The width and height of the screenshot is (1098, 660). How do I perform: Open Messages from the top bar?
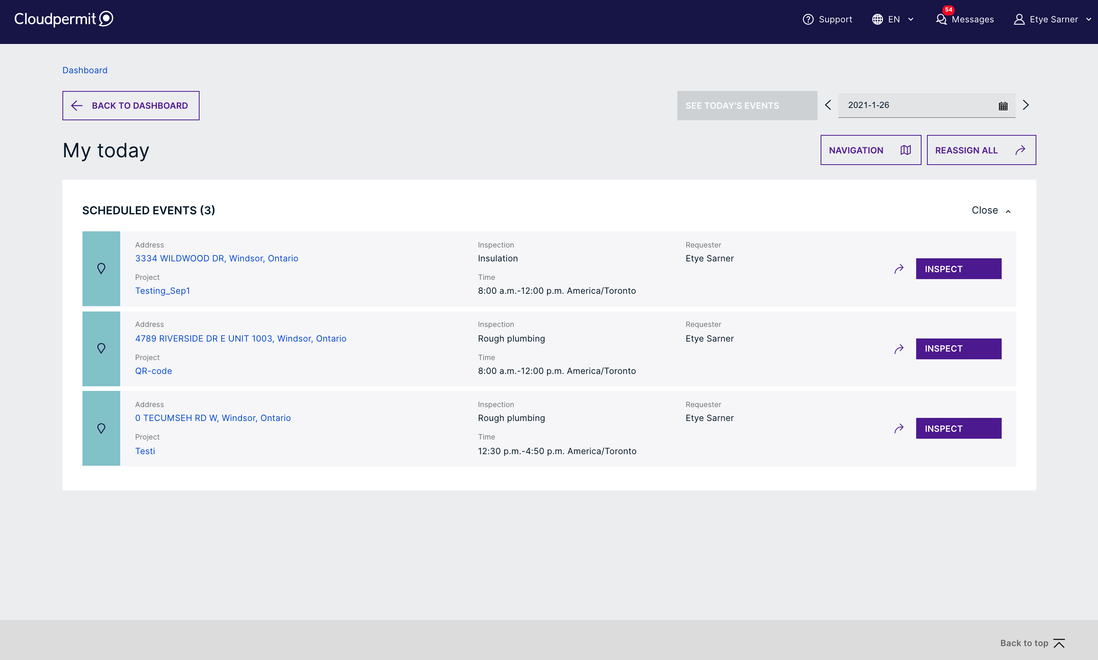[965, 20]
